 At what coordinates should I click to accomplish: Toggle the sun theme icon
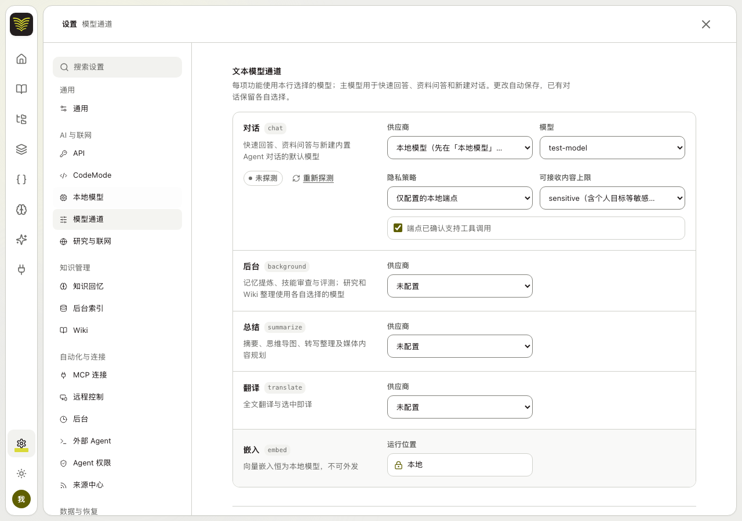pyautogui.click(x=21, y=474)
